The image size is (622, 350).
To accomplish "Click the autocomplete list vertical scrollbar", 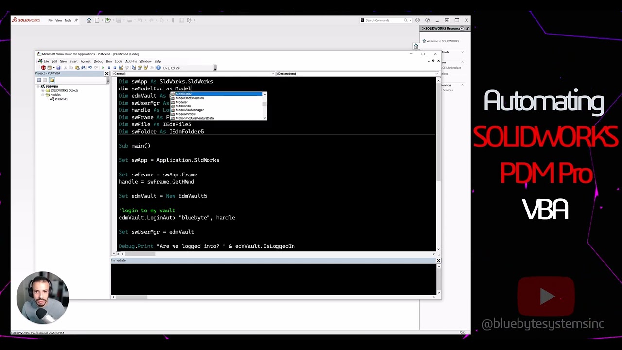I will point(265,105).
